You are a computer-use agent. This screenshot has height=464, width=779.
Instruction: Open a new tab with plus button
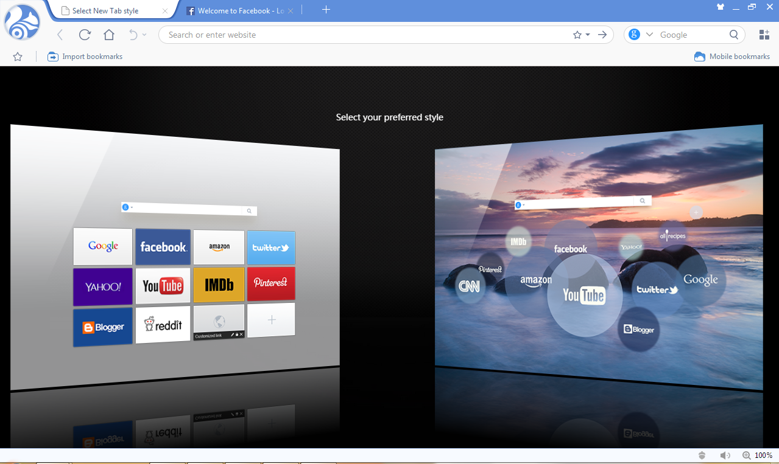point(326,9)
